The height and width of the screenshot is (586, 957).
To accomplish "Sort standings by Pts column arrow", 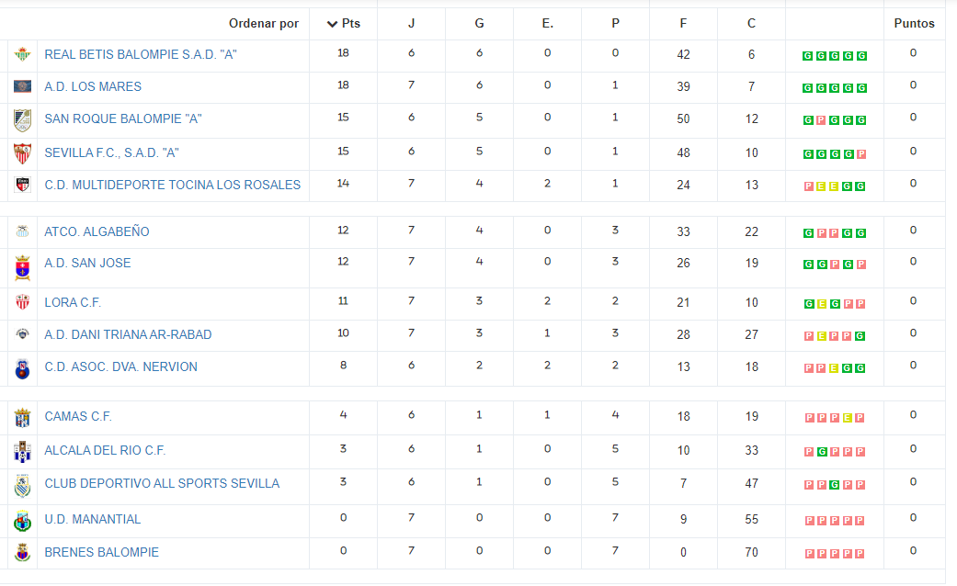I will 332,24.
